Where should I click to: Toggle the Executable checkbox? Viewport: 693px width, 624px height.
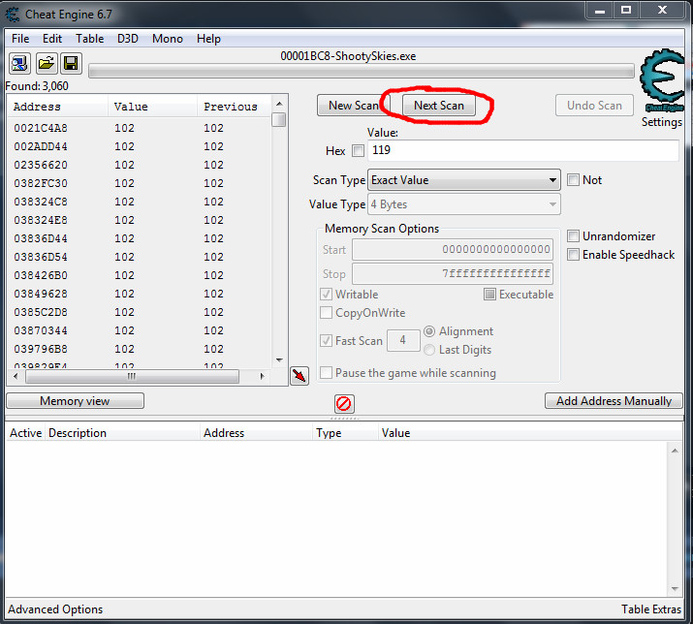point(489,295)
